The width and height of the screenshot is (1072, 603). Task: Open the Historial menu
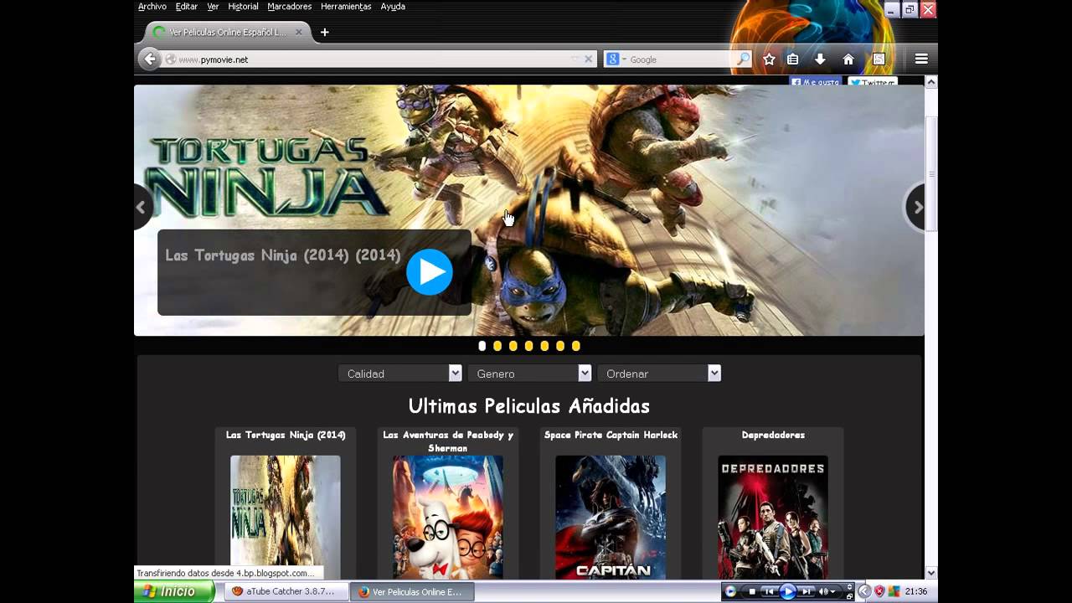click(243, 7)
